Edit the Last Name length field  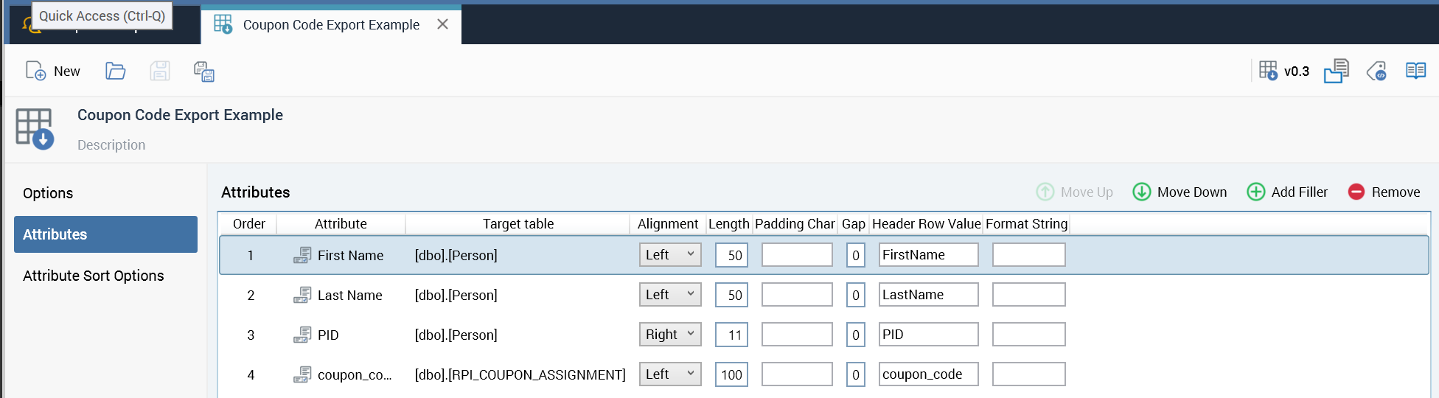pyautogui.click(x=731, y=295)
